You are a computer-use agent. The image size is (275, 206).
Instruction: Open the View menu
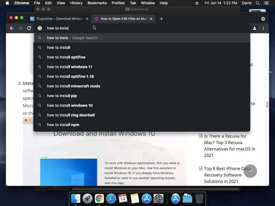point(61,3)
